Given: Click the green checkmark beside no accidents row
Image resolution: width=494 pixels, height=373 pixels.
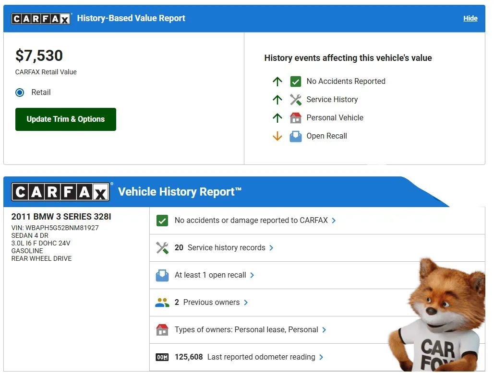Looking at the screenshot, I should (x=162, y=220).
